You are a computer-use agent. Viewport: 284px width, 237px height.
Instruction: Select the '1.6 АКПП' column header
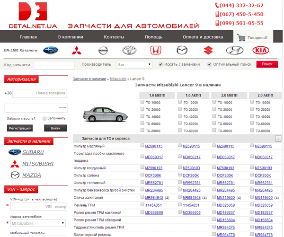[x=193, y=95]
